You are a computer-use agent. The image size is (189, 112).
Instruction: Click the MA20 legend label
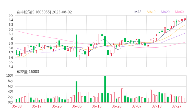point(165,12)
